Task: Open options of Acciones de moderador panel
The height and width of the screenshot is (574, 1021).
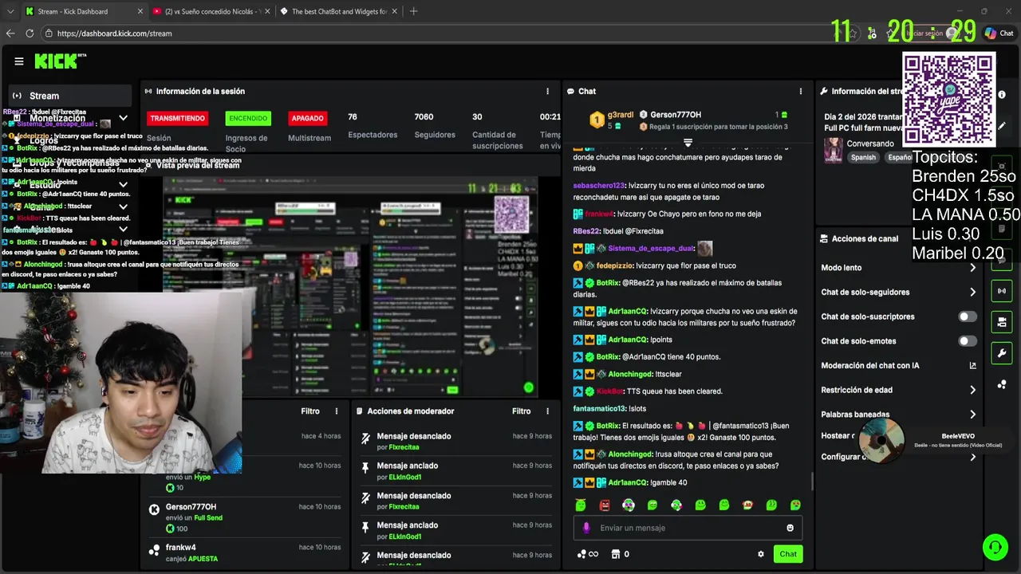Action: pos(547,411)
